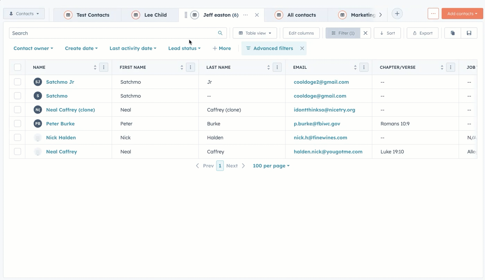485x280 pixels.
Task: Open FIRST NAME column options menu
Action: click(x=190, y=67)
